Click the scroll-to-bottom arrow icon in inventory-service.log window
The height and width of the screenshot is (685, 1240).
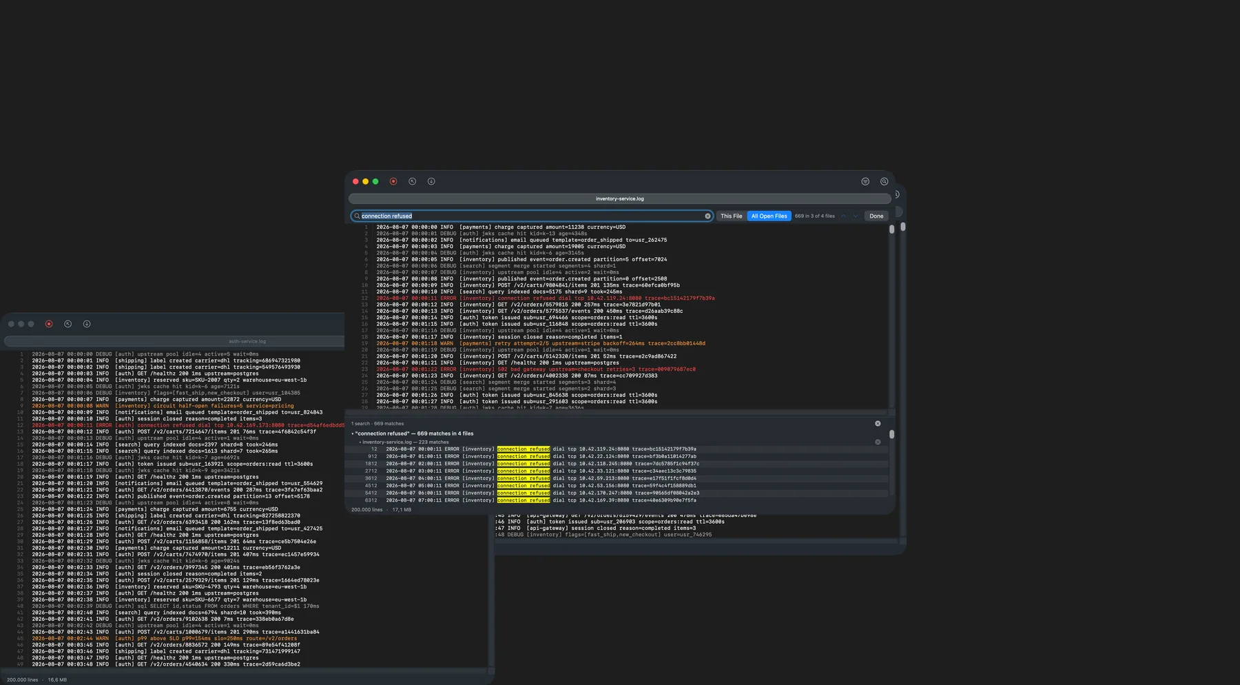pyautogui.click(x=431, y=181)
